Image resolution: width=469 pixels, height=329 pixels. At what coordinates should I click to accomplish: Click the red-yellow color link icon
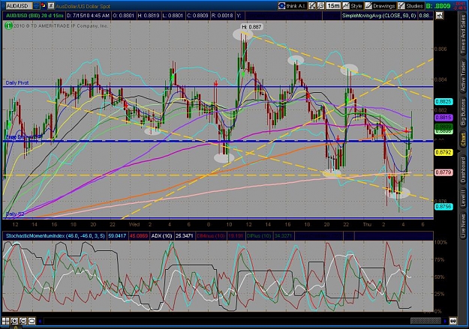pyautogui.click(x=44, y=6)
